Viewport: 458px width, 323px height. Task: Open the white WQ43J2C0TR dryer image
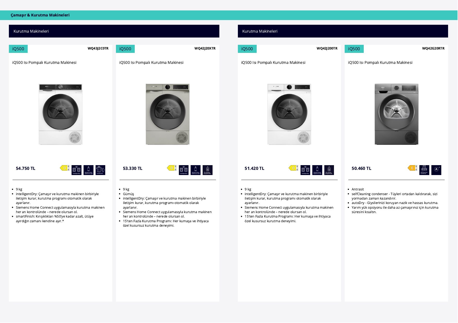(x=61, y=114)
